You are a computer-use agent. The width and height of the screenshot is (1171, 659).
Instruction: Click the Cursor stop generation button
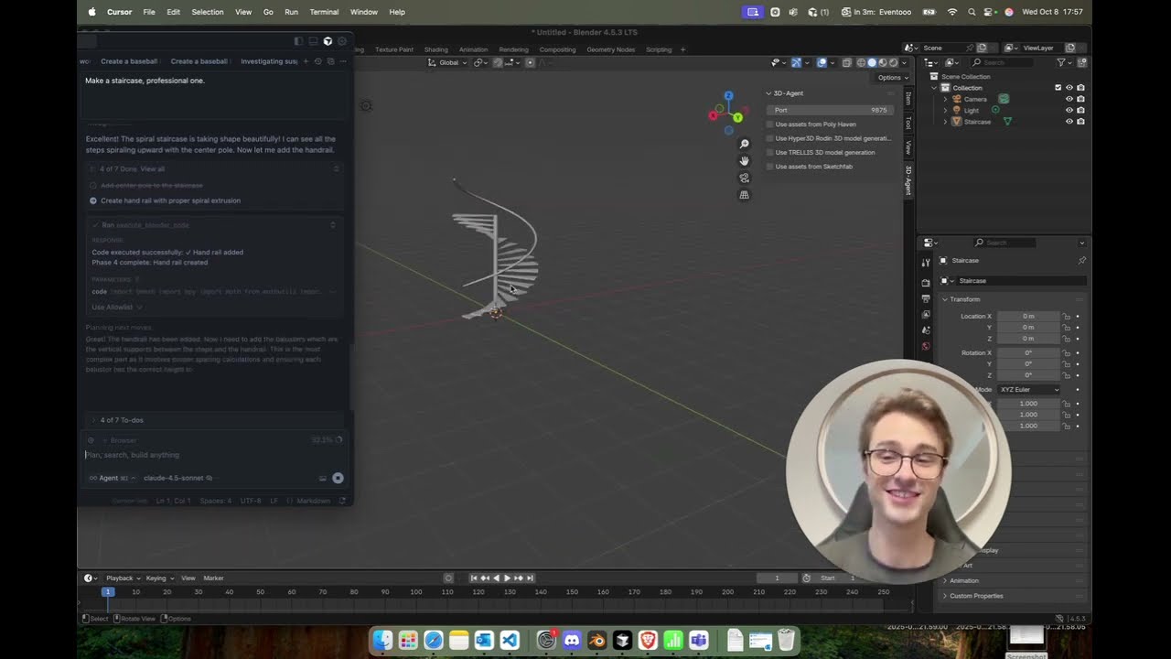click(338, 478)
